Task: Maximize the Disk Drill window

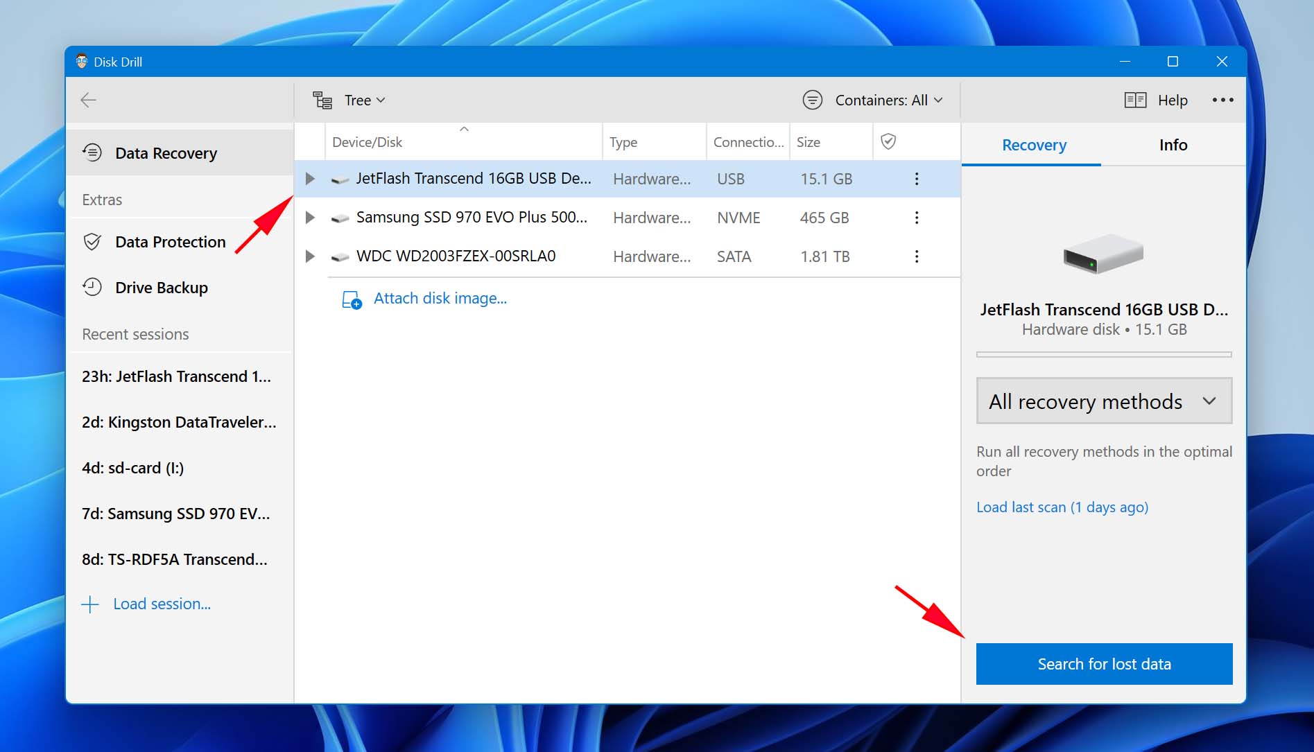Action: (1173, 61)
